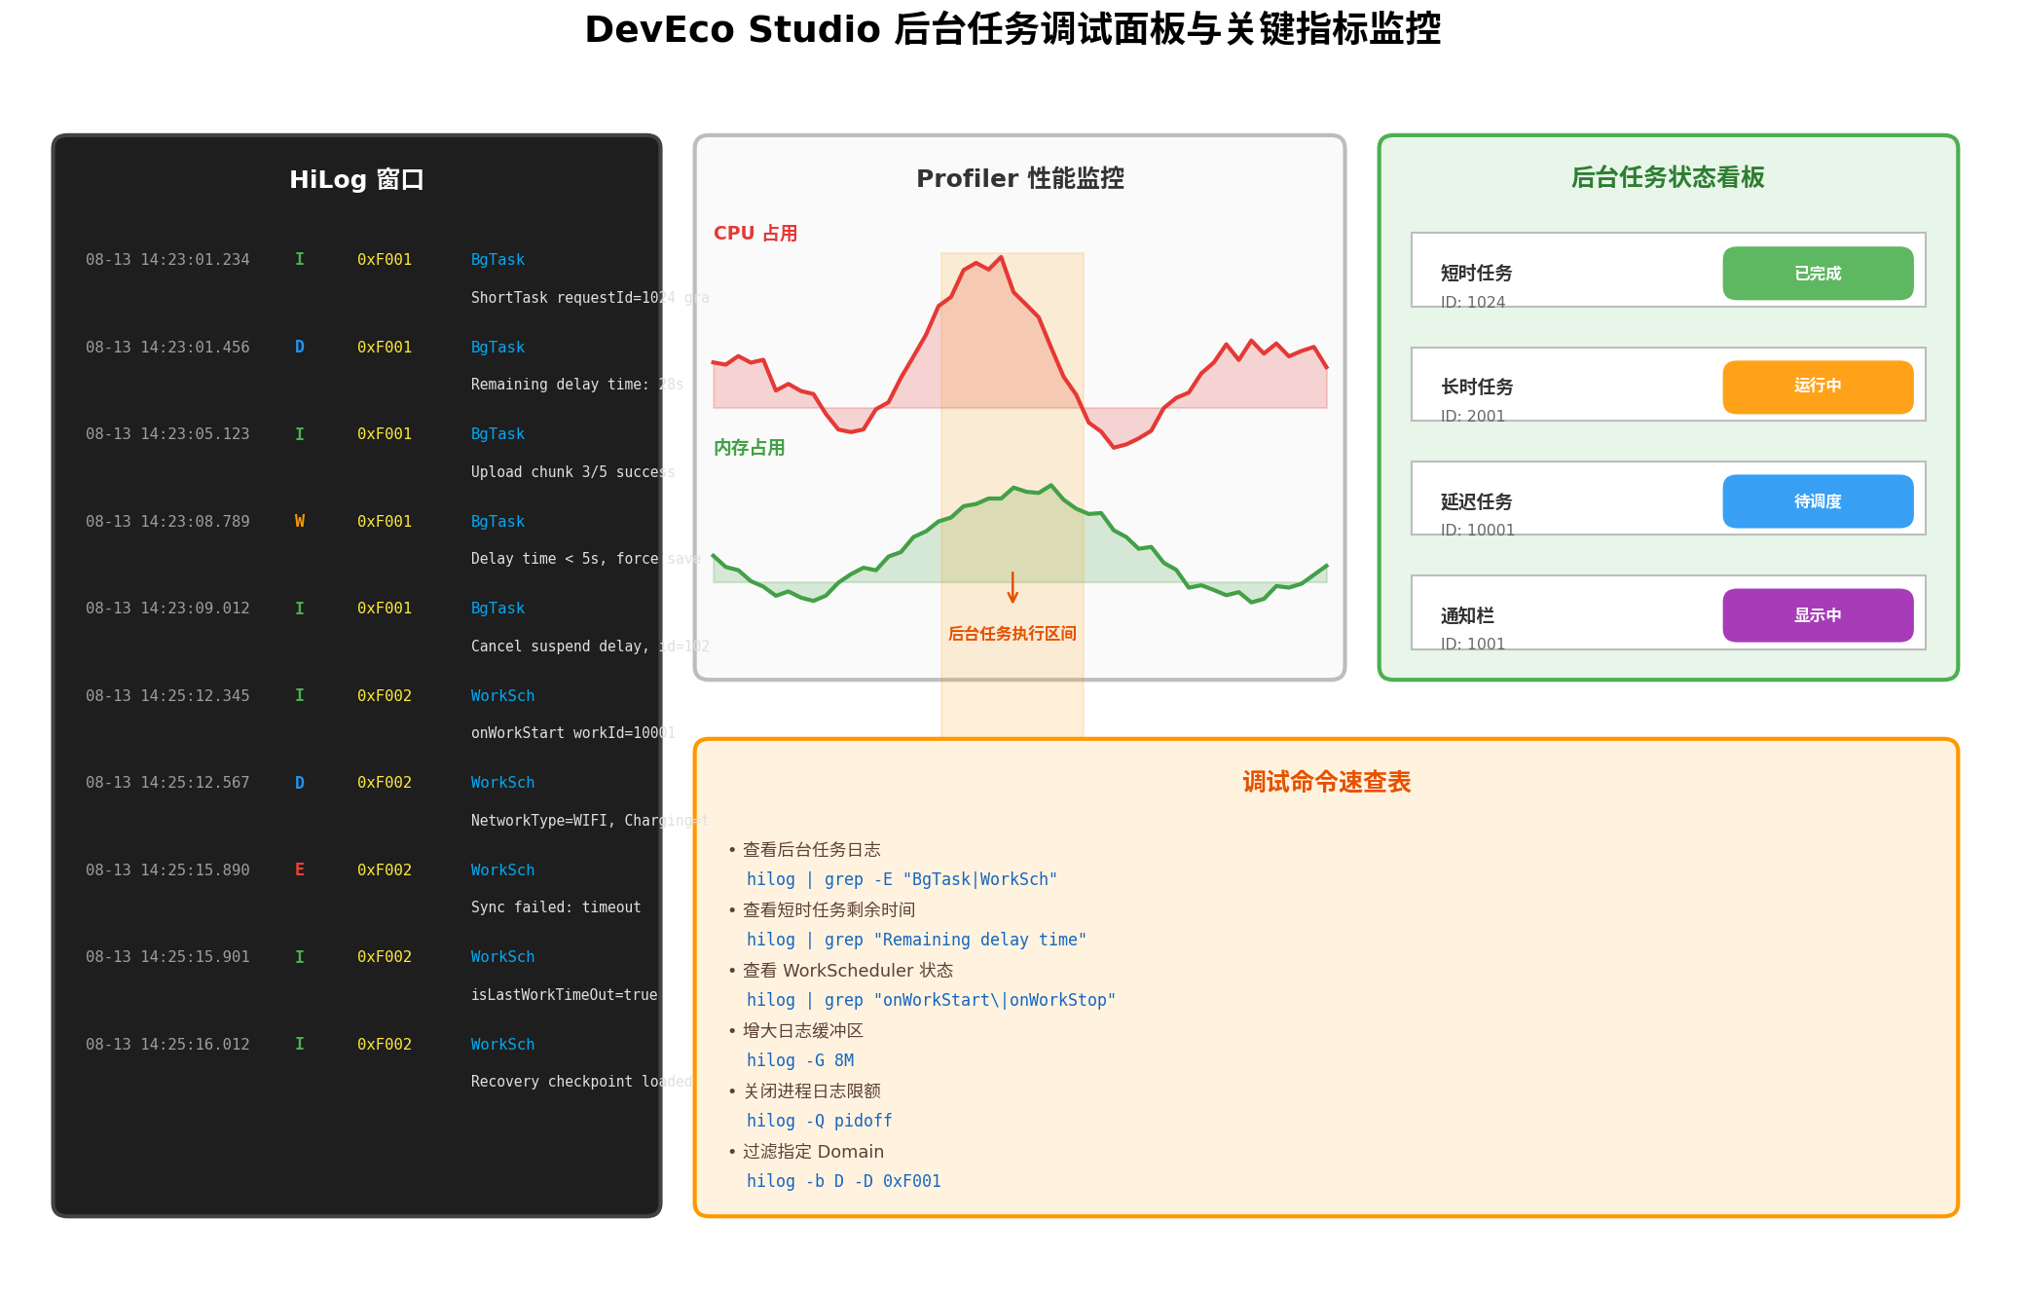The height and width of the screenshot is (1294, 2025).
Task: Click the 显示中 status button
Action: coord(1818,615)
